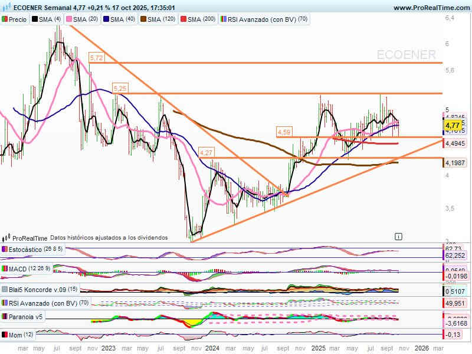Screen dimensions: 472x354
Task: Click the Mom indicator color icon
Action: [5, 335]
